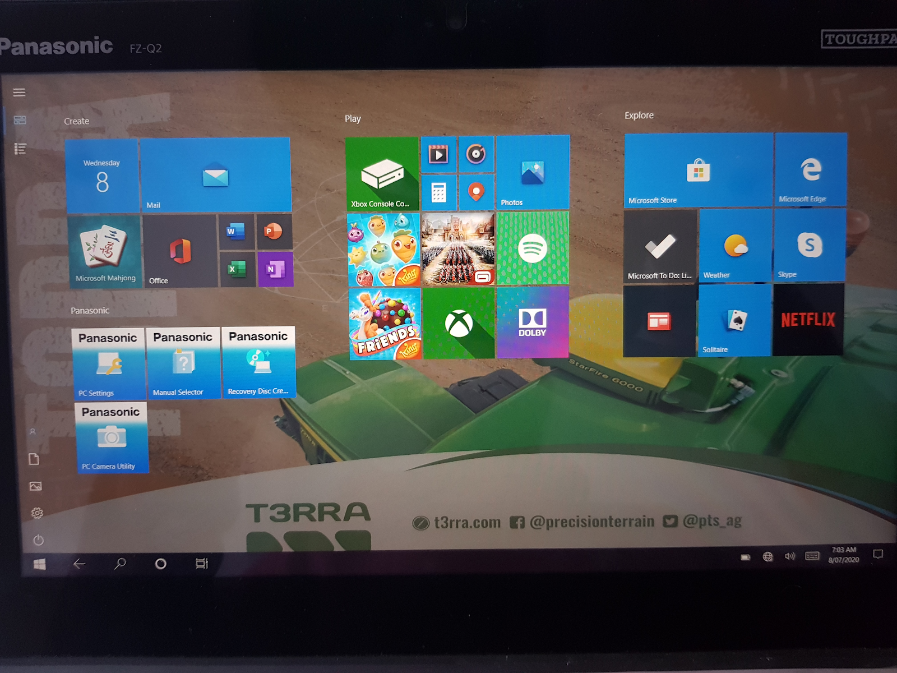
Task: Open Documents from Start sidebar
Action: [x=34, y=459]
